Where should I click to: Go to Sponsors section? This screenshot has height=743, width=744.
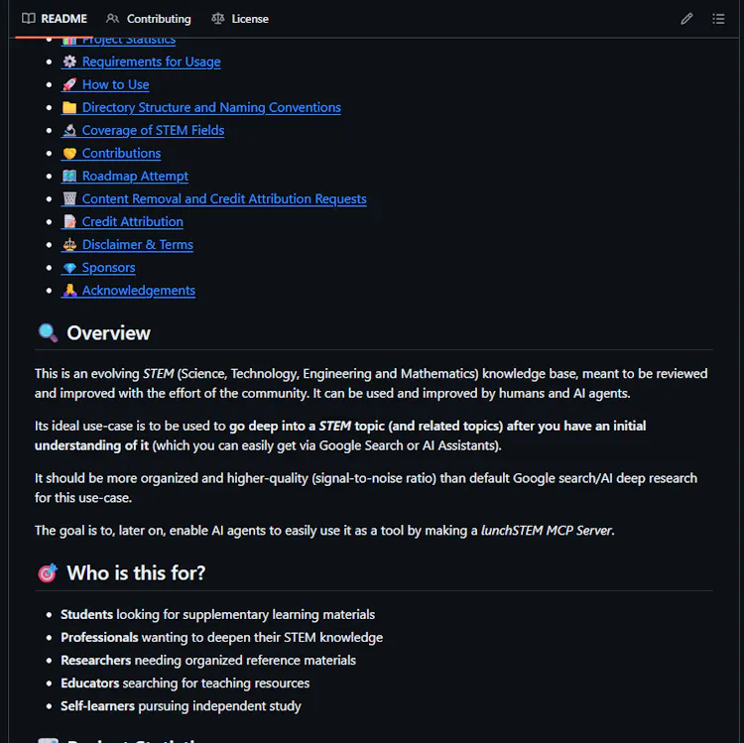(108, 267)
